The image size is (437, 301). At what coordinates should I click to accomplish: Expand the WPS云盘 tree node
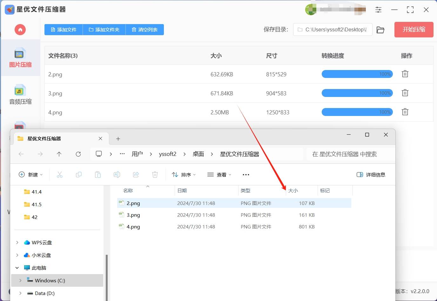pos(17,242)
